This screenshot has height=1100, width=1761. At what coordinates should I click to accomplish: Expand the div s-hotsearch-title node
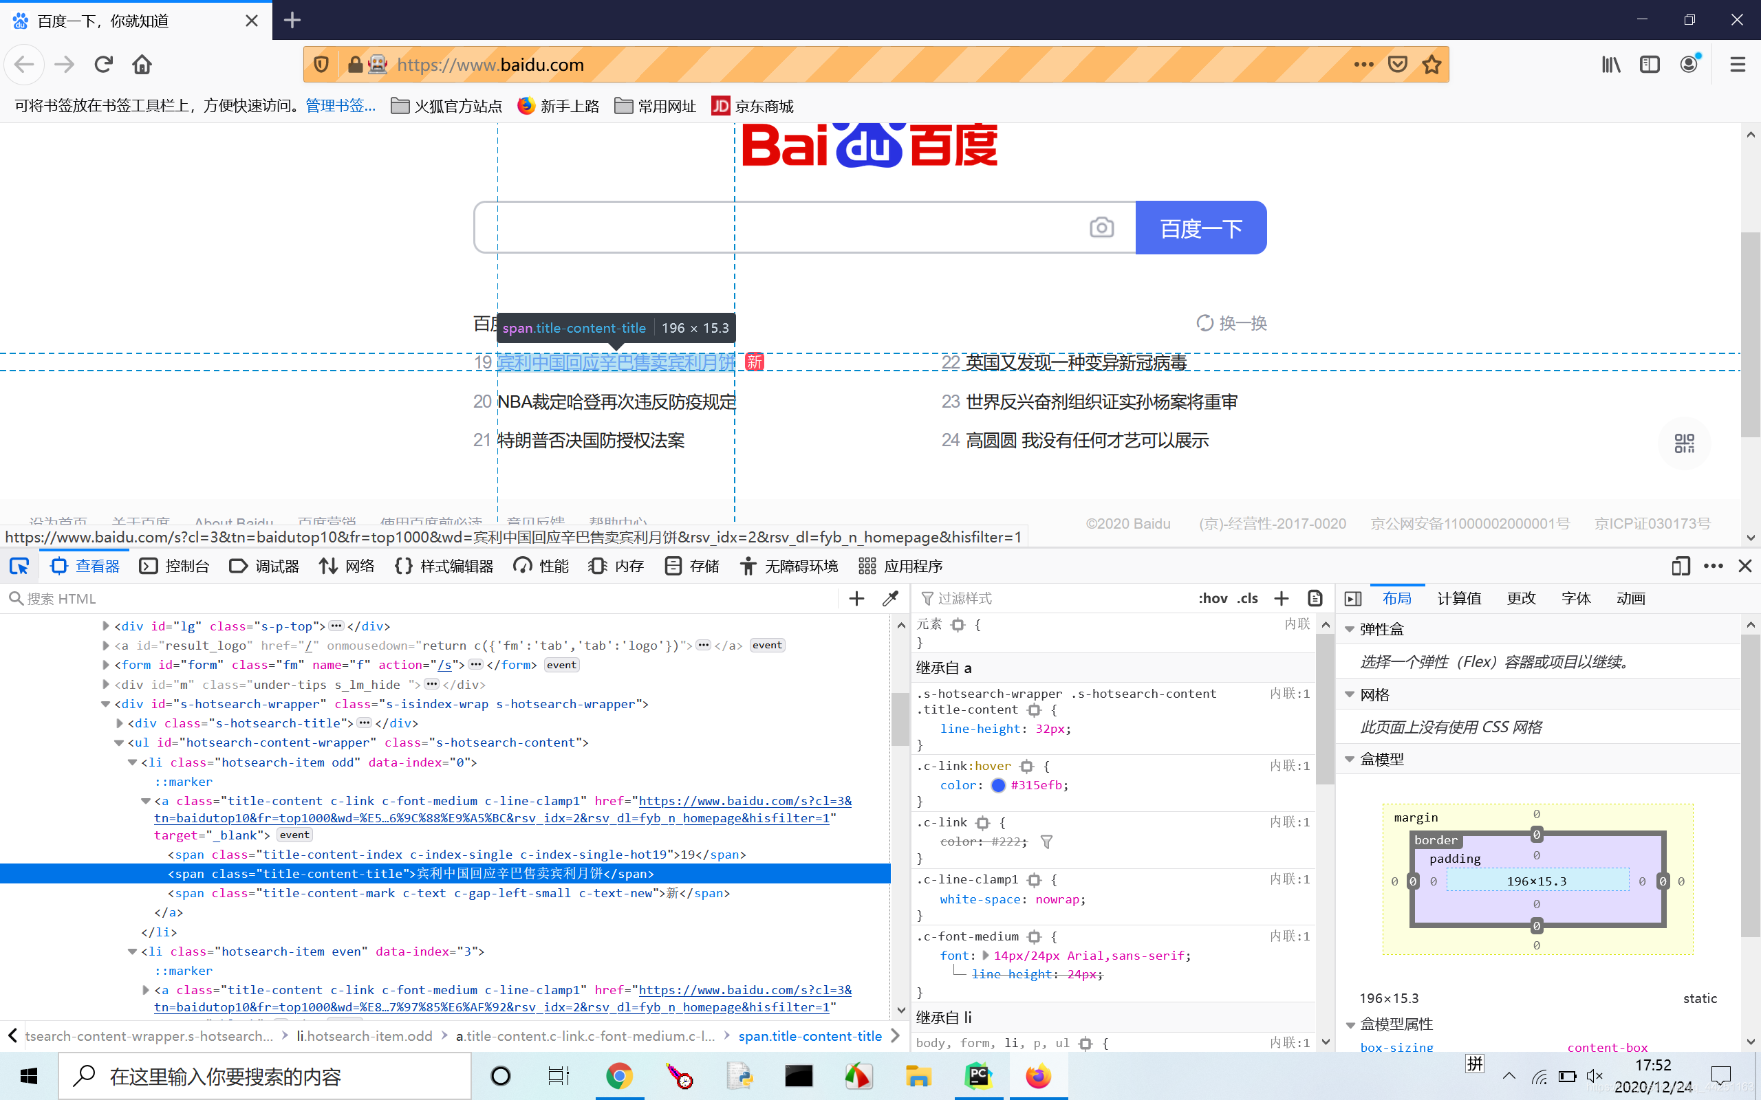click(x=119, y=723)
